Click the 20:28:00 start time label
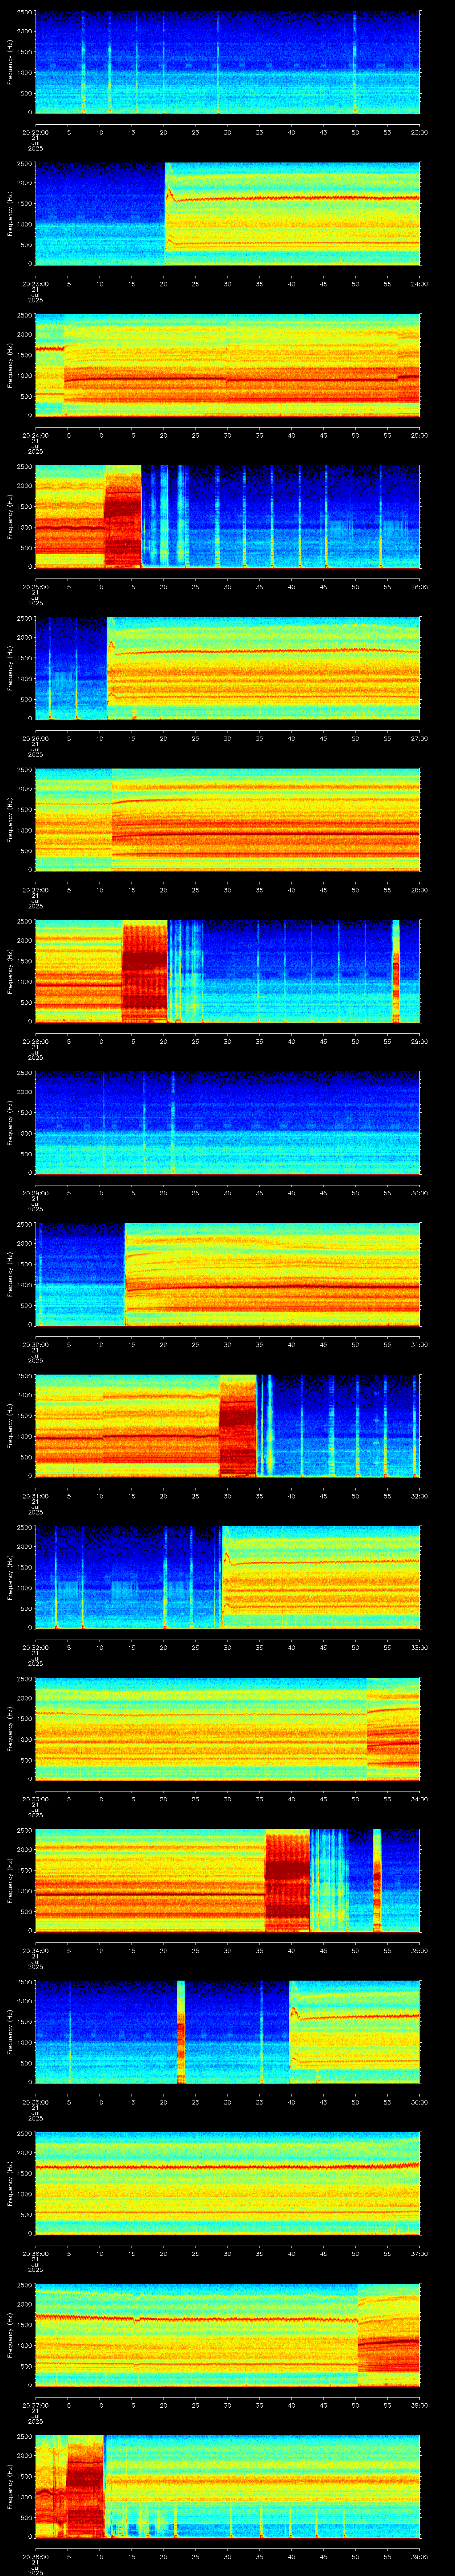 click(35, 1041)
